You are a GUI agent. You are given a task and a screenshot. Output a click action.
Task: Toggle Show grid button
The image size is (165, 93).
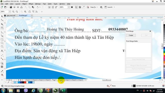pos(80,7)
